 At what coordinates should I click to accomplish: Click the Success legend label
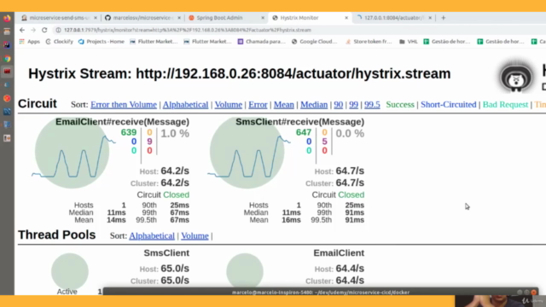pos(400,104)
